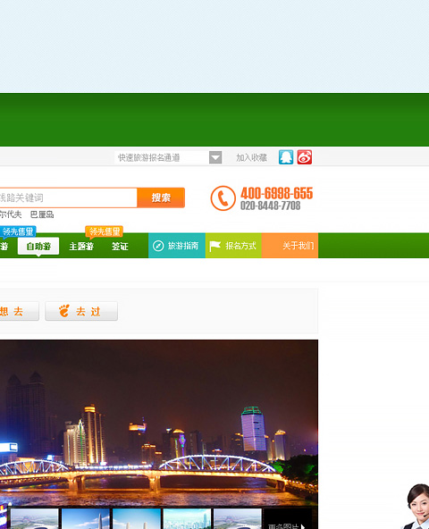429x529 pixels.
Task: Open the 主题游 navigation tab
Action: pyautogui.click(x=81, y=247)
